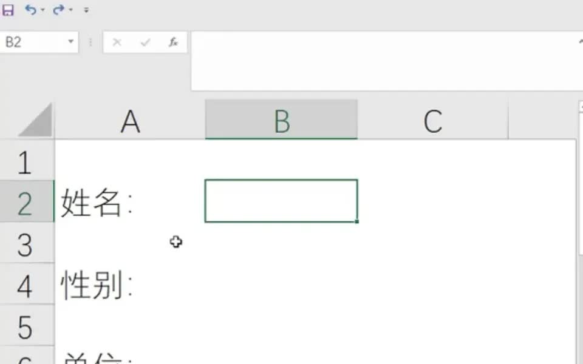Click the Redo arrow icon
583x364 pixels.
(58, 10)
